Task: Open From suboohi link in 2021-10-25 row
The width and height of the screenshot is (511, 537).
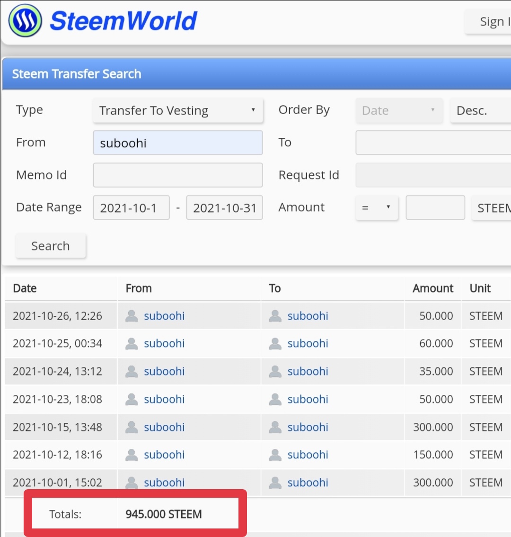Action: coord(164,343)
